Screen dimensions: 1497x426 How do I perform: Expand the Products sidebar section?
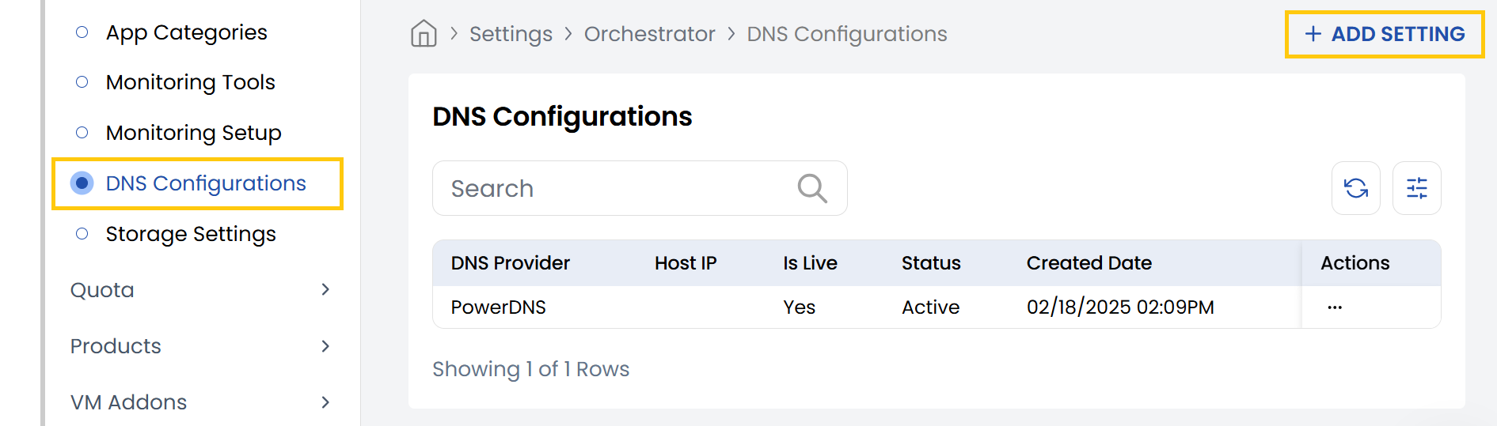(x=325, y=346)
